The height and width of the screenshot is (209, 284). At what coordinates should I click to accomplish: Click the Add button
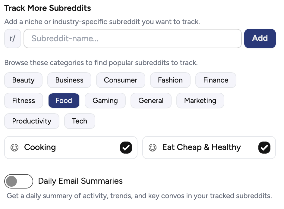tap(260, 39)
